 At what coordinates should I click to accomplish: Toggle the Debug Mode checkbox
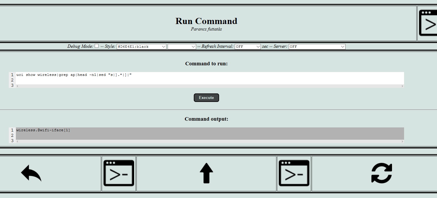pyautogui.click(x=96, y=46)
